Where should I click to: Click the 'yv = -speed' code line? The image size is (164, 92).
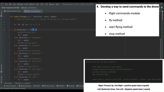(23, 64)
